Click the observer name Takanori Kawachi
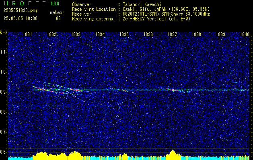 [142, 4]
